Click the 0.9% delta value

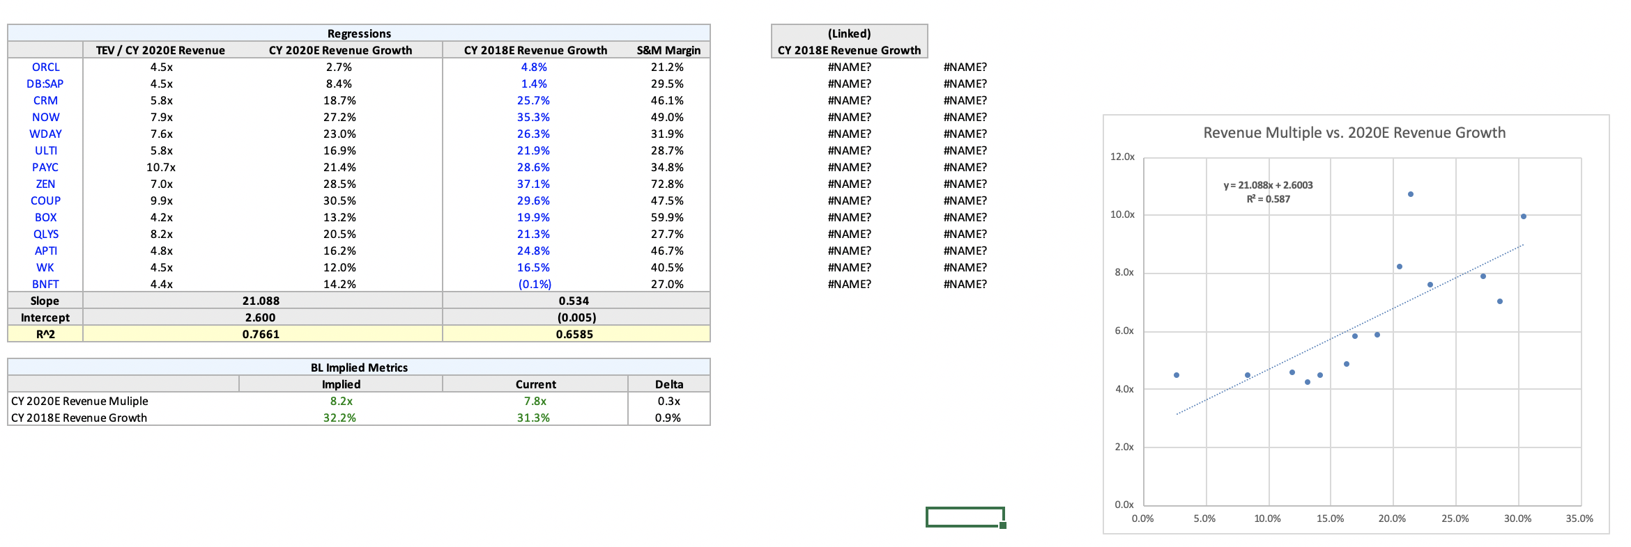pos(668,418)
